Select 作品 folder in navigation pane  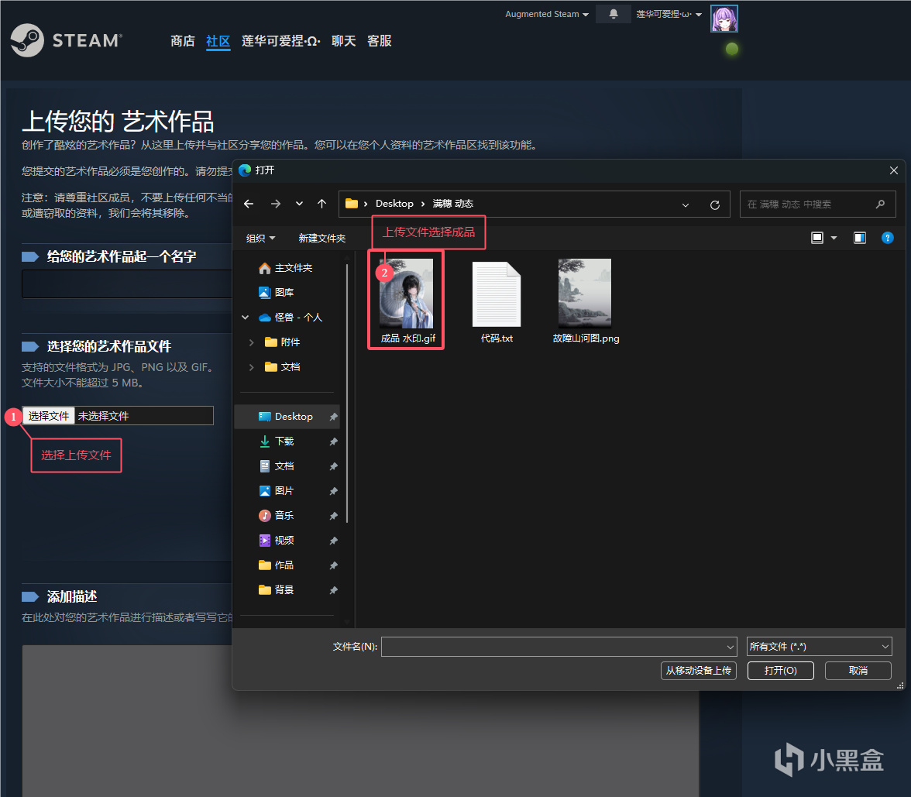[x=277, y=565]
